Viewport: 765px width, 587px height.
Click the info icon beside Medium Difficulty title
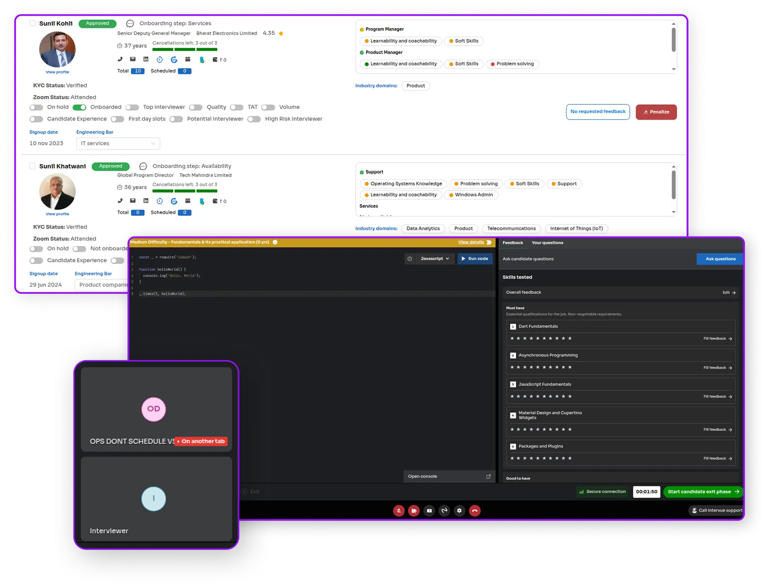pos(275,242)
